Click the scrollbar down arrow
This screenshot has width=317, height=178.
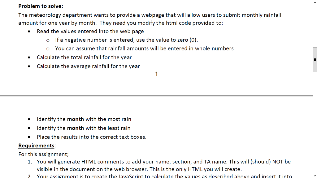point(315,176)
